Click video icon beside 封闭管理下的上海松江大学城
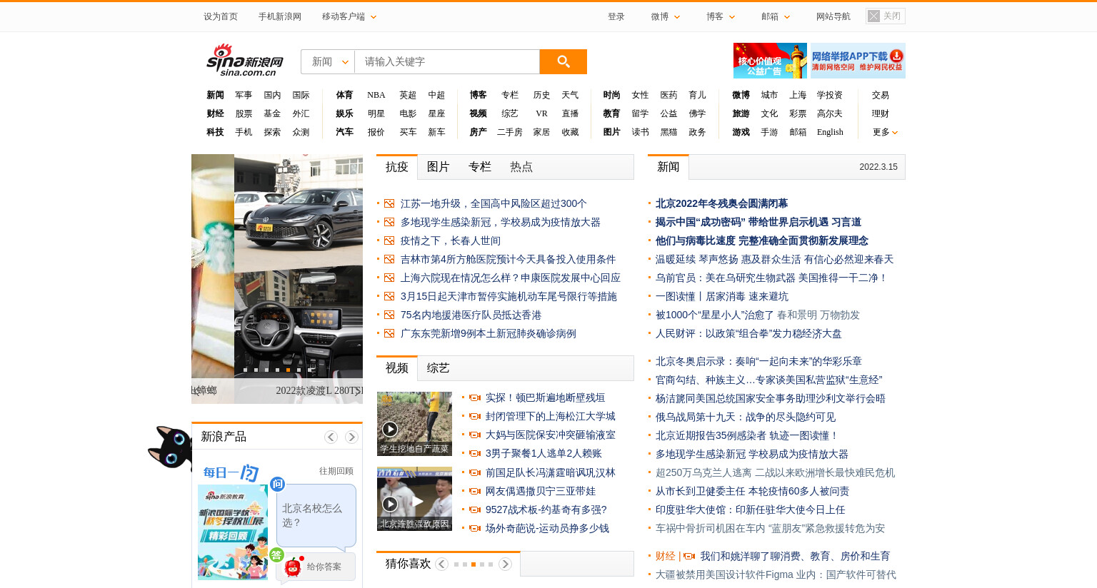Image resolution: width=1097 pixels, height=588 pixels. [475, 416]
